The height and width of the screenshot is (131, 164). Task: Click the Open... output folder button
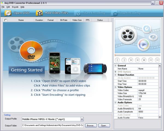[104, 126]
